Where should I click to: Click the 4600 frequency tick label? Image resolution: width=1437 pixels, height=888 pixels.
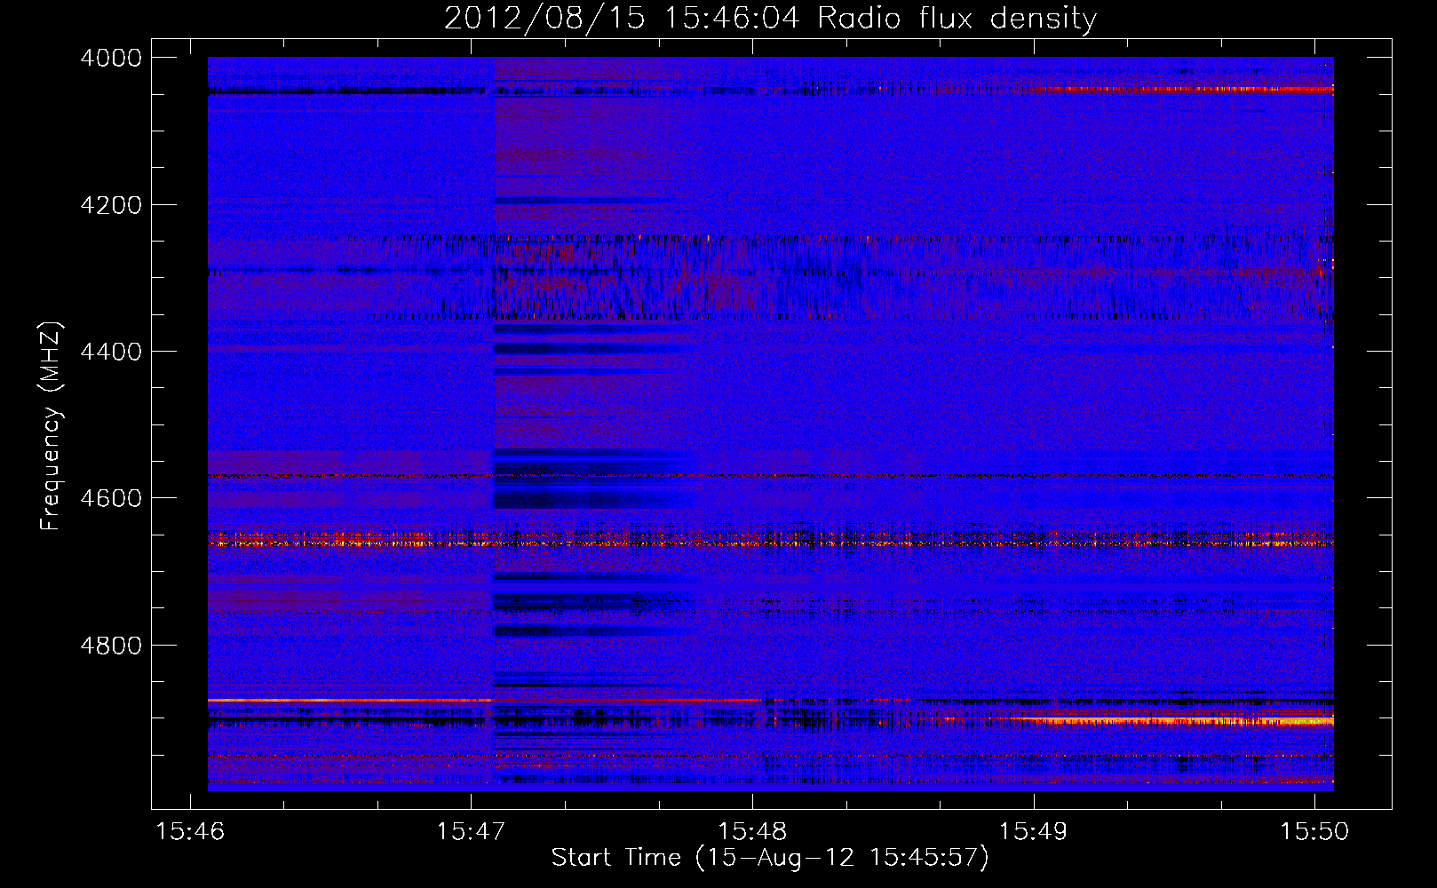pos(111,499)
